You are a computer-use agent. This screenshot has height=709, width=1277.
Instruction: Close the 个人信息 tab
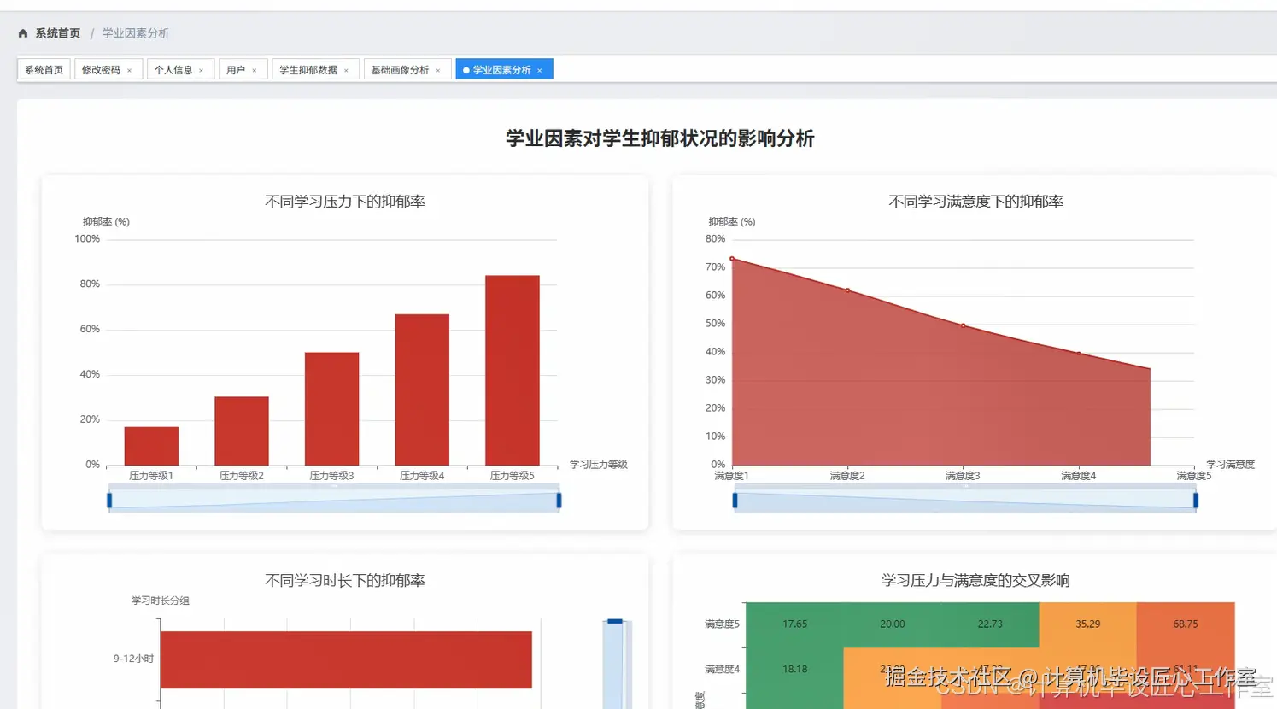[201, 71]
